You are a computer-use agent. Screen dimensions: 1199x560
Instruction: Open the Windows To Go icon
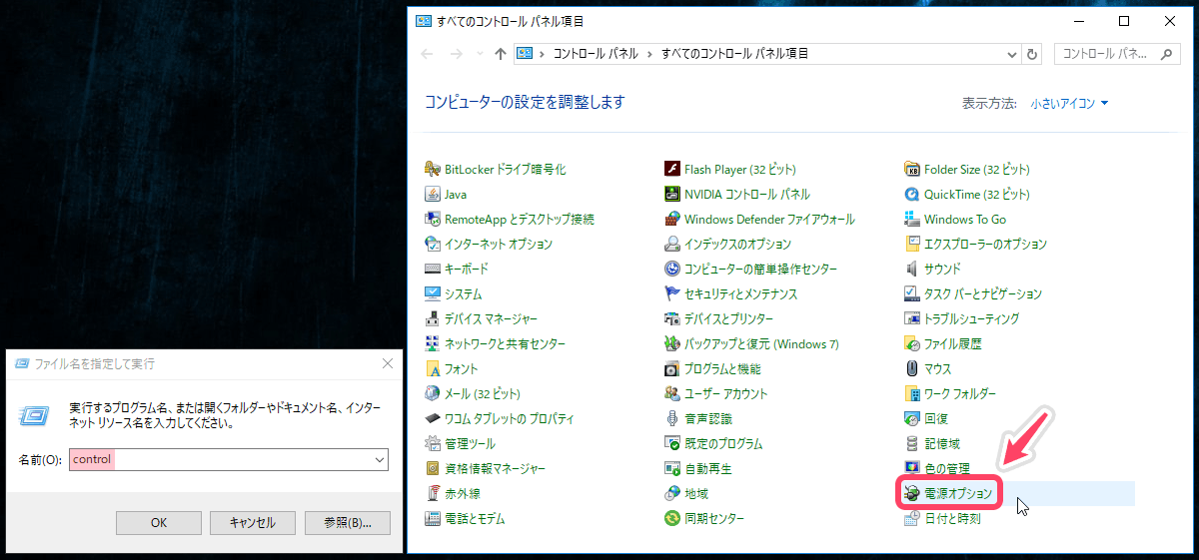912,220
